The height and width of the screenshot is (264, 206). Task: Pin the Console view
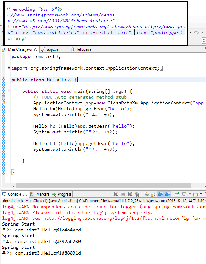point(177,194)
